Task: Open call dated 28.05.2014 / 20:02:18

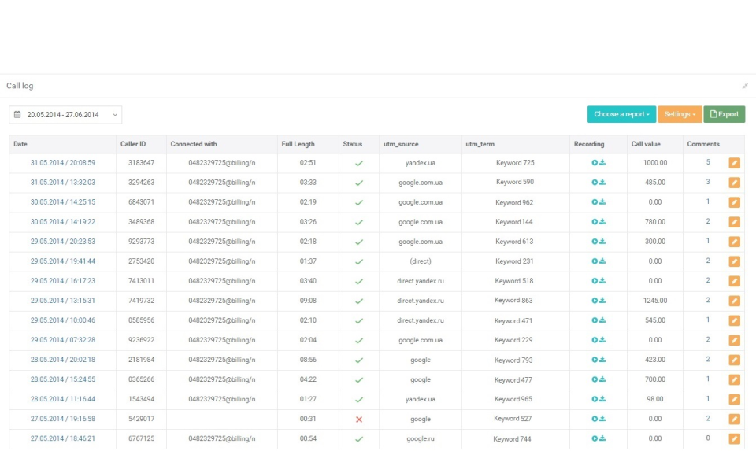Action: coord(63,360)
